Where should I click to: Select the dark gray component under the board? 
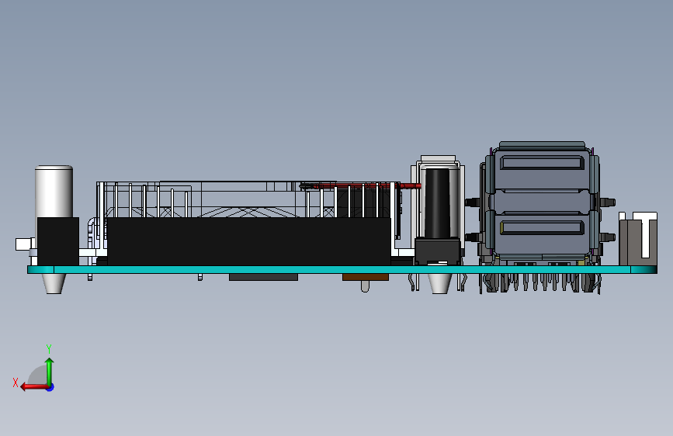pos(263,277)
